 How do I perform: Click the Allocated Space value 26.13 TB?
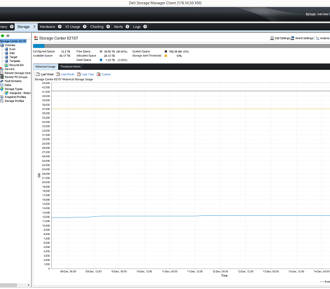109,56
